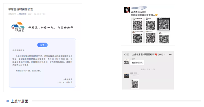
Task: Click the text 各类疾病咨询群
Action: click(139, 12)
